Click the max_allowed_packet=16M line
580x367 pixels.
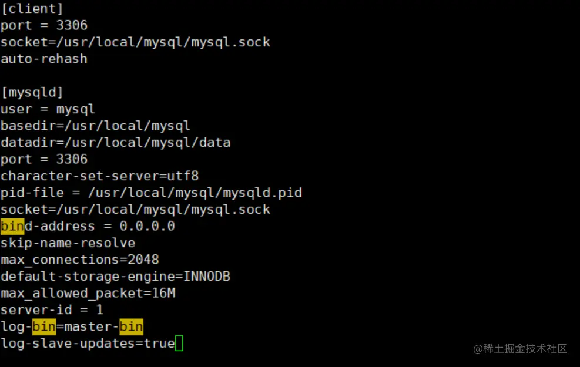click(88, 293)
